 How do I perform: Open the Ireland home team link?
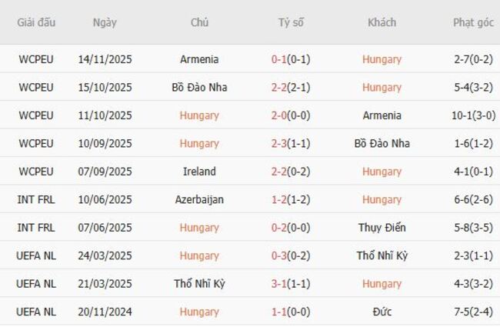(x=199, y=172)
